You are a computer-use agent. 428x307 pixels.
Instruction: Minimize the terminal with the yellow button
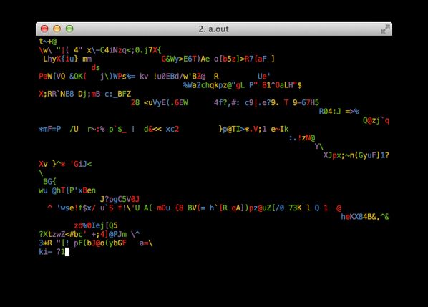click(x=57, y=29)
